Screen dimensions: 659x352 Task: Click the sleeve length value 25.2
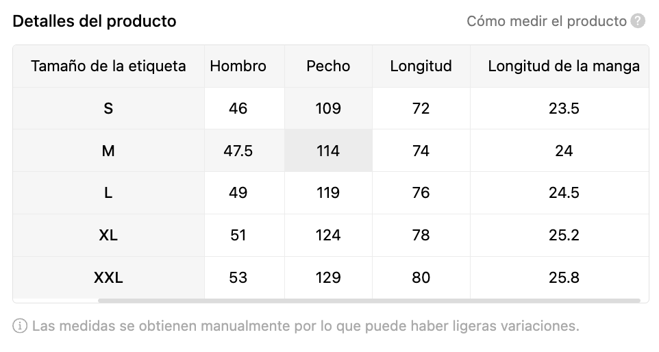(x=563, y=236)
